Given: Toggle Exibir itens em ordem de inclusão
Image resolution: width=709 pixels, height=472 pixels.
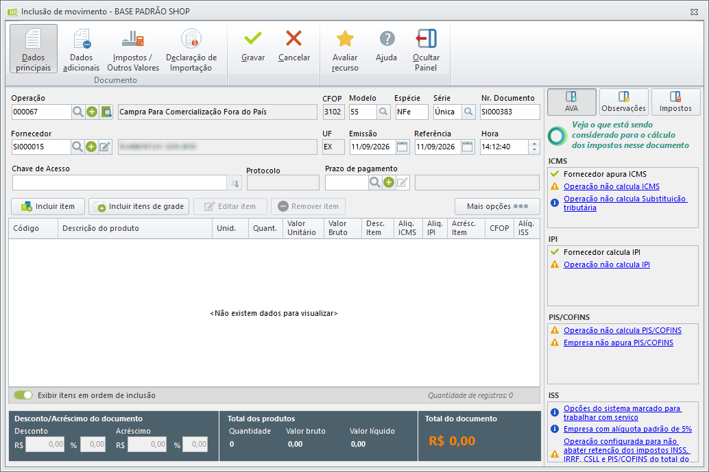Looking at the screenshot, I should pyautogui.click(x=23, y=395).
